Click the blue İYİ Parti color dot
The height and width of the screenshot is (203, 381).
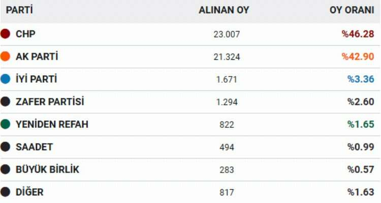click(x=6, y=79)
